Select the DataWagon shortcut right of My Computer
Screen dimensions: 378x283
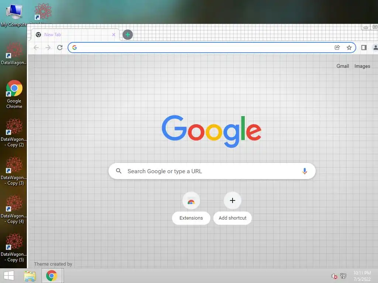[x=43, y=11]
